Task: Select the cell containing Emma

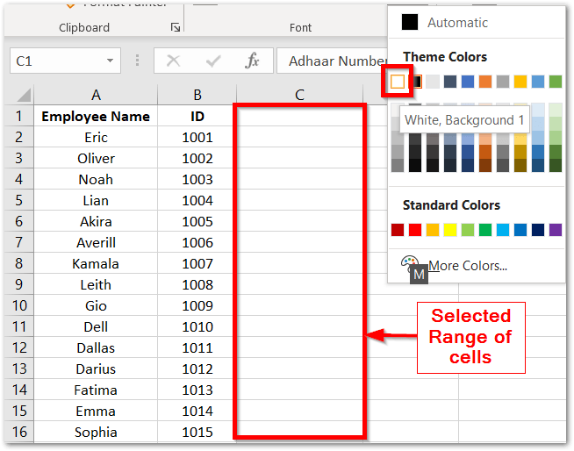Action: [96, 411]
